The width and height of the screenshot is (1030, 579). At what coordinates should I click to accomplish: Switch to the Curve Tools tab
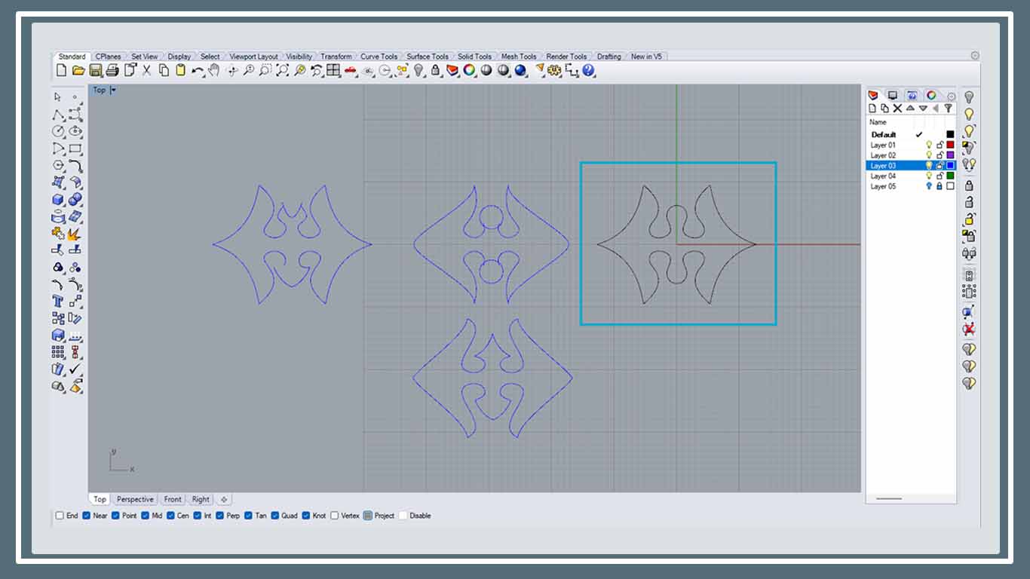point(379,57)
